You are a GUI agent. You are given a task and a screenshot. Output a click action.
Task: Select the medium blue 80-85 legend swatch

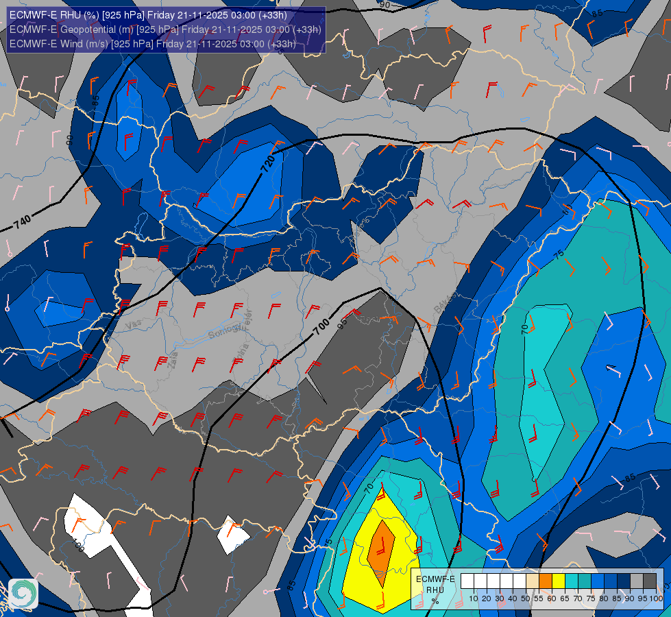point(611,581)
